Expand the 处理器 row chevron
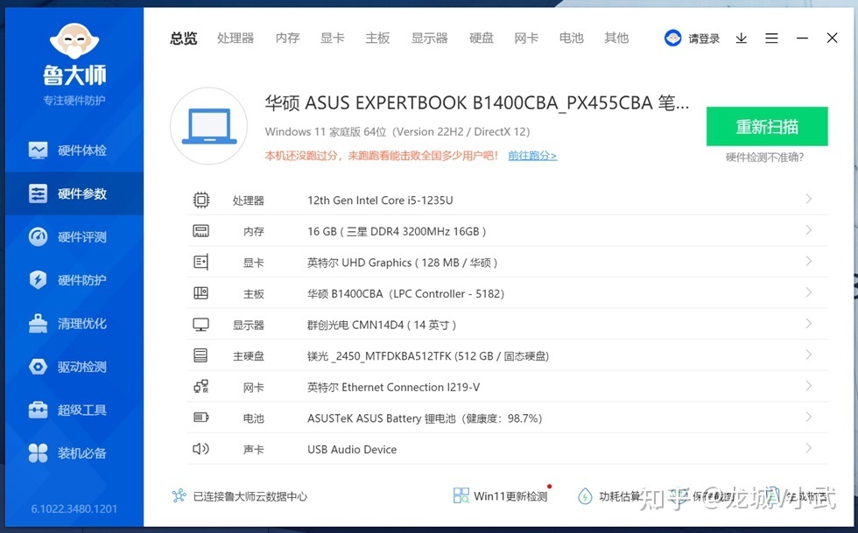 (809, 200)
